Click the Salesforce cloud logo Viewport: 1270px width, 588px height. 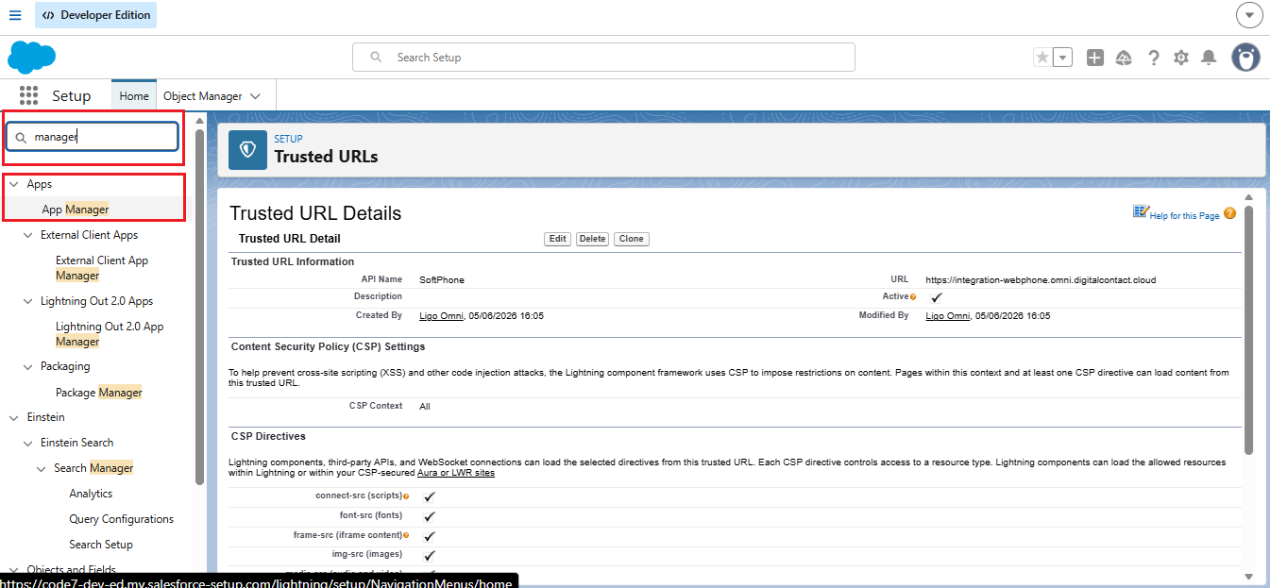[x=31, y=57]
